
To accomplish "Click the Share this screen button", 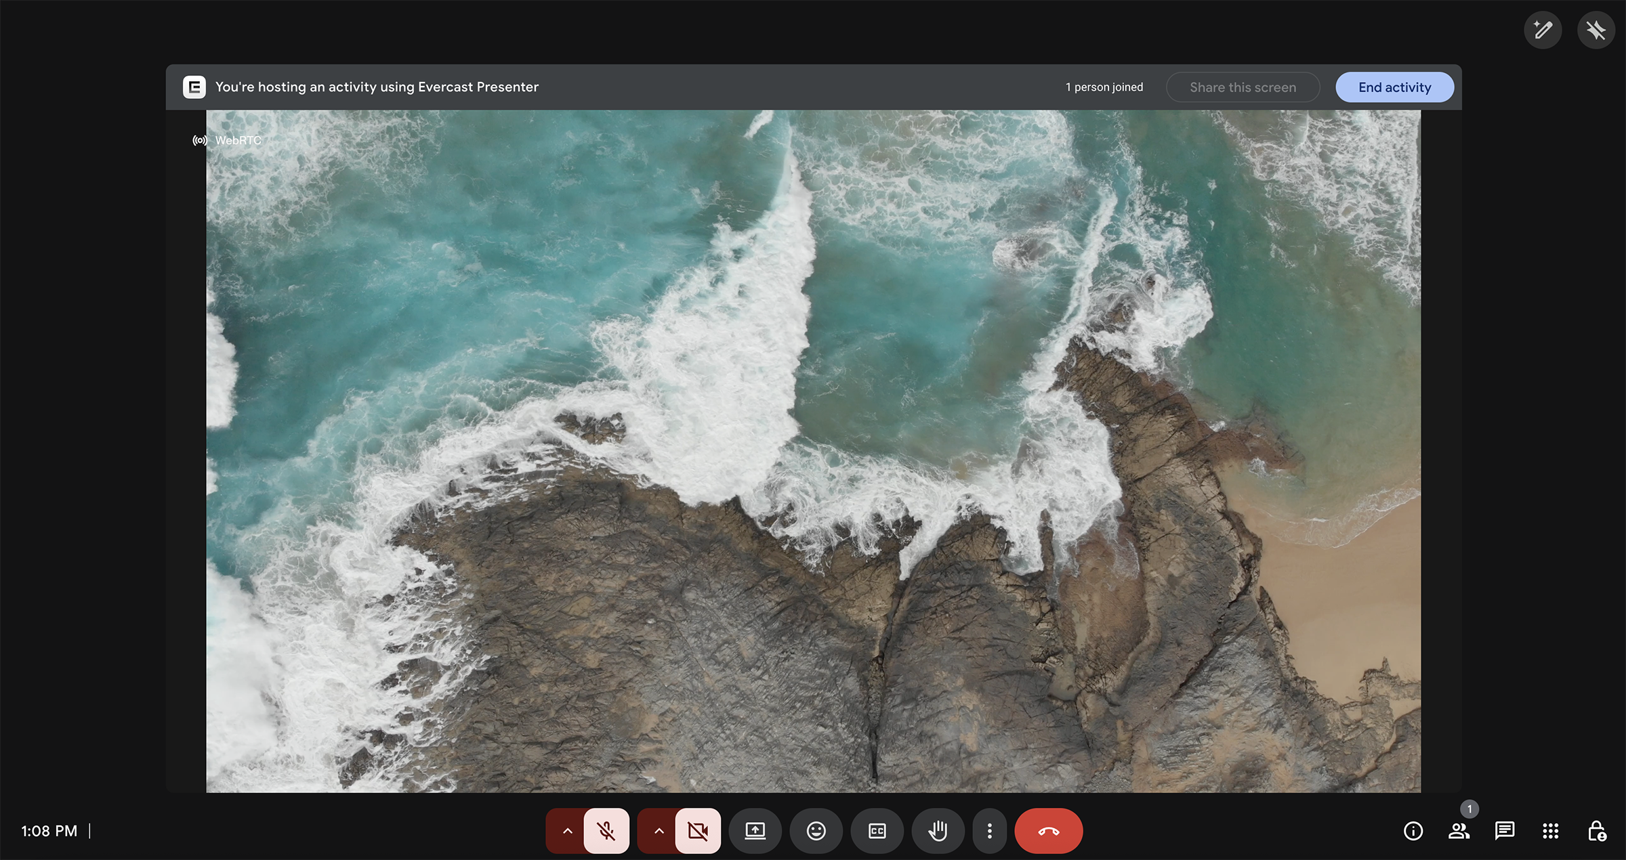I will 1243,87.
